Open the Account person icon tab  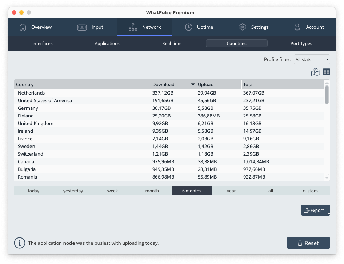308,27
